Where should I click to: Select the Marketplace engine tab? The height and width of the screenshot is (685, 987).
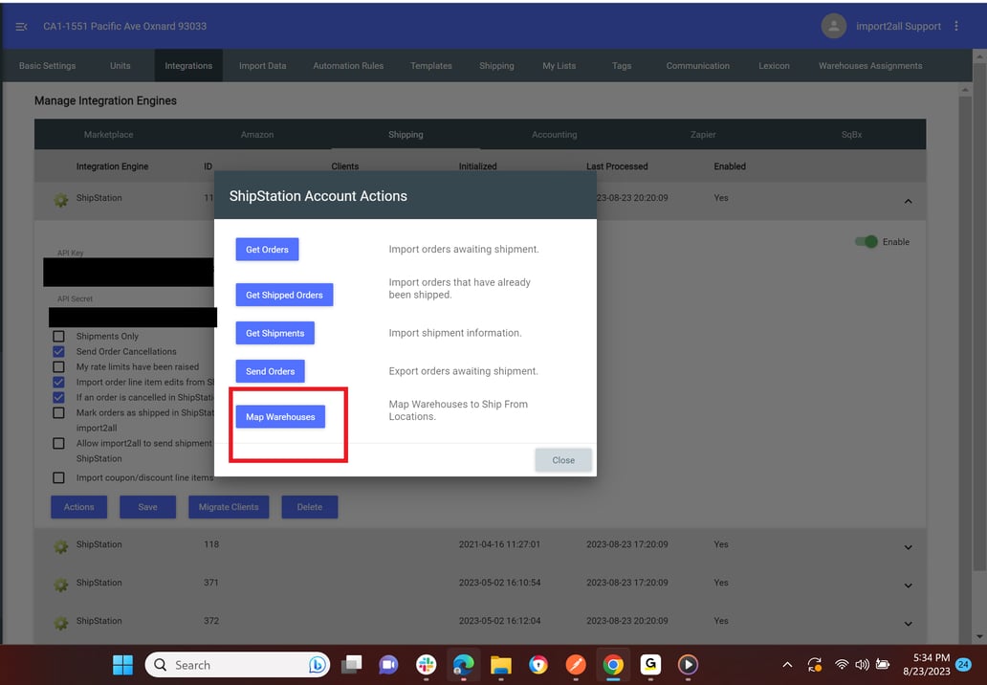108,135
